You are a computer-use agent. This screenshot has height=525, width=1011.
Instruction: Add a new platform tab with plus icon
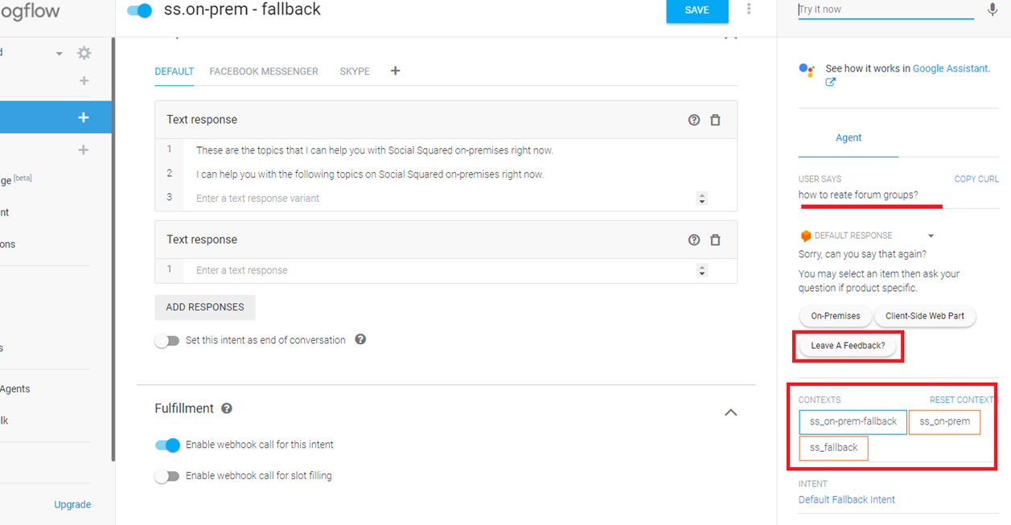[x=395, y=71]
